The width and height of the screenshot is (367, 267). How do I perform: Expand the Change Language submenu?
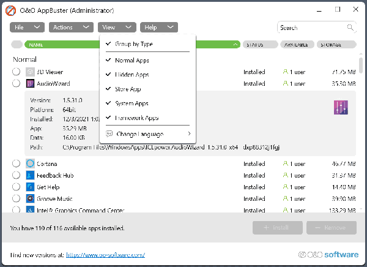click(147, 134)
